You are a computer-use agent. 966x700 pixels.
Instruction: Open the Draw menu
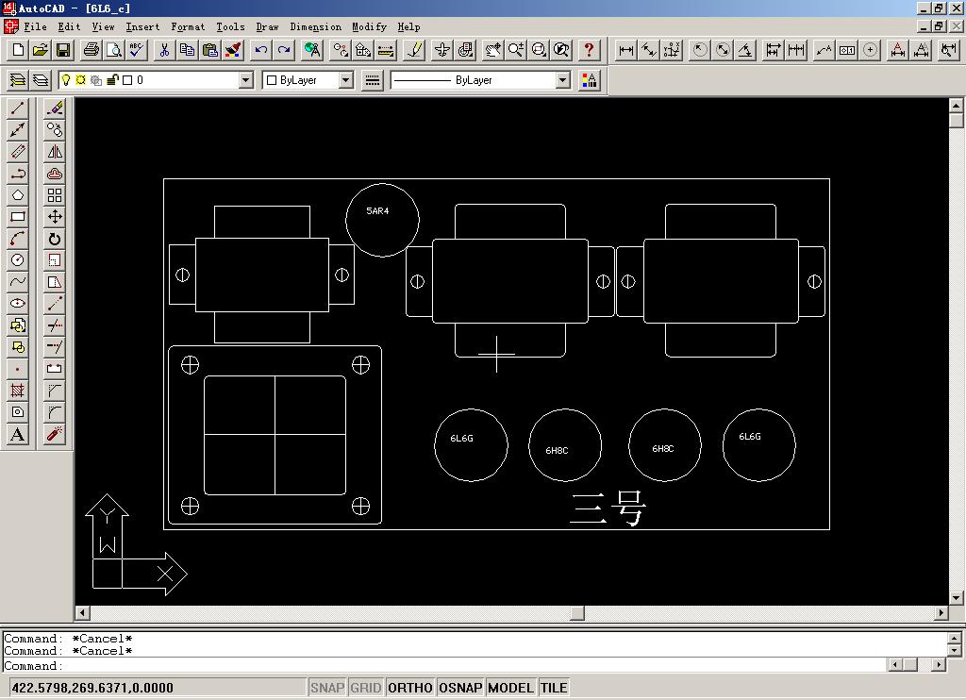click(x=267, y=26)
